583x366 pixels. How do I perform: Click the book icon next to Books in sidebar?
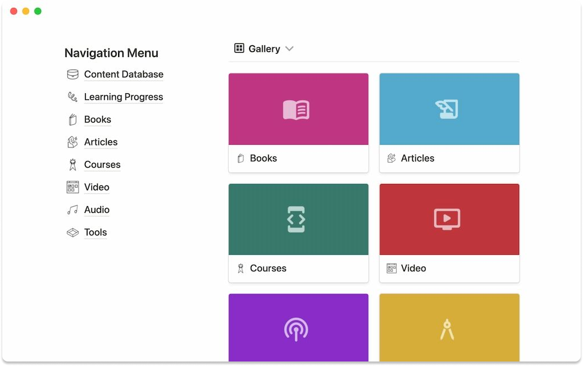(72, 120)
